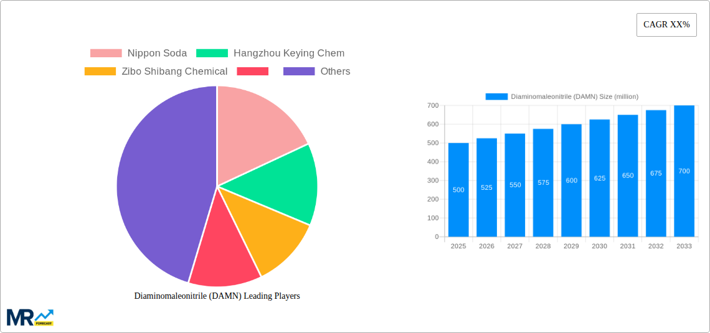Viewport: 710px width, 333px height.
Task: Click the 0 y-axis label
Action: (437, 237)
